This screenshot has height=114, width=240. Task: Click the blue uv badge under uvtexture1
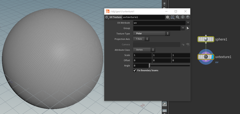(217, 62)
